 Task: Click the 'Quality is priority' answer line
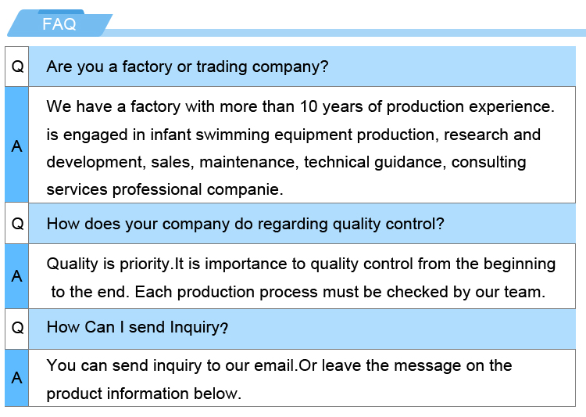301,264
